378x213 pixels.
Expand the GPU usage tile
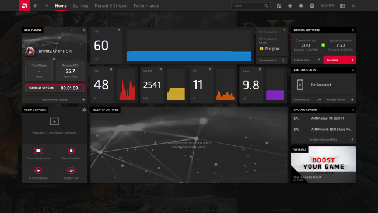click(x=111, y=69)
